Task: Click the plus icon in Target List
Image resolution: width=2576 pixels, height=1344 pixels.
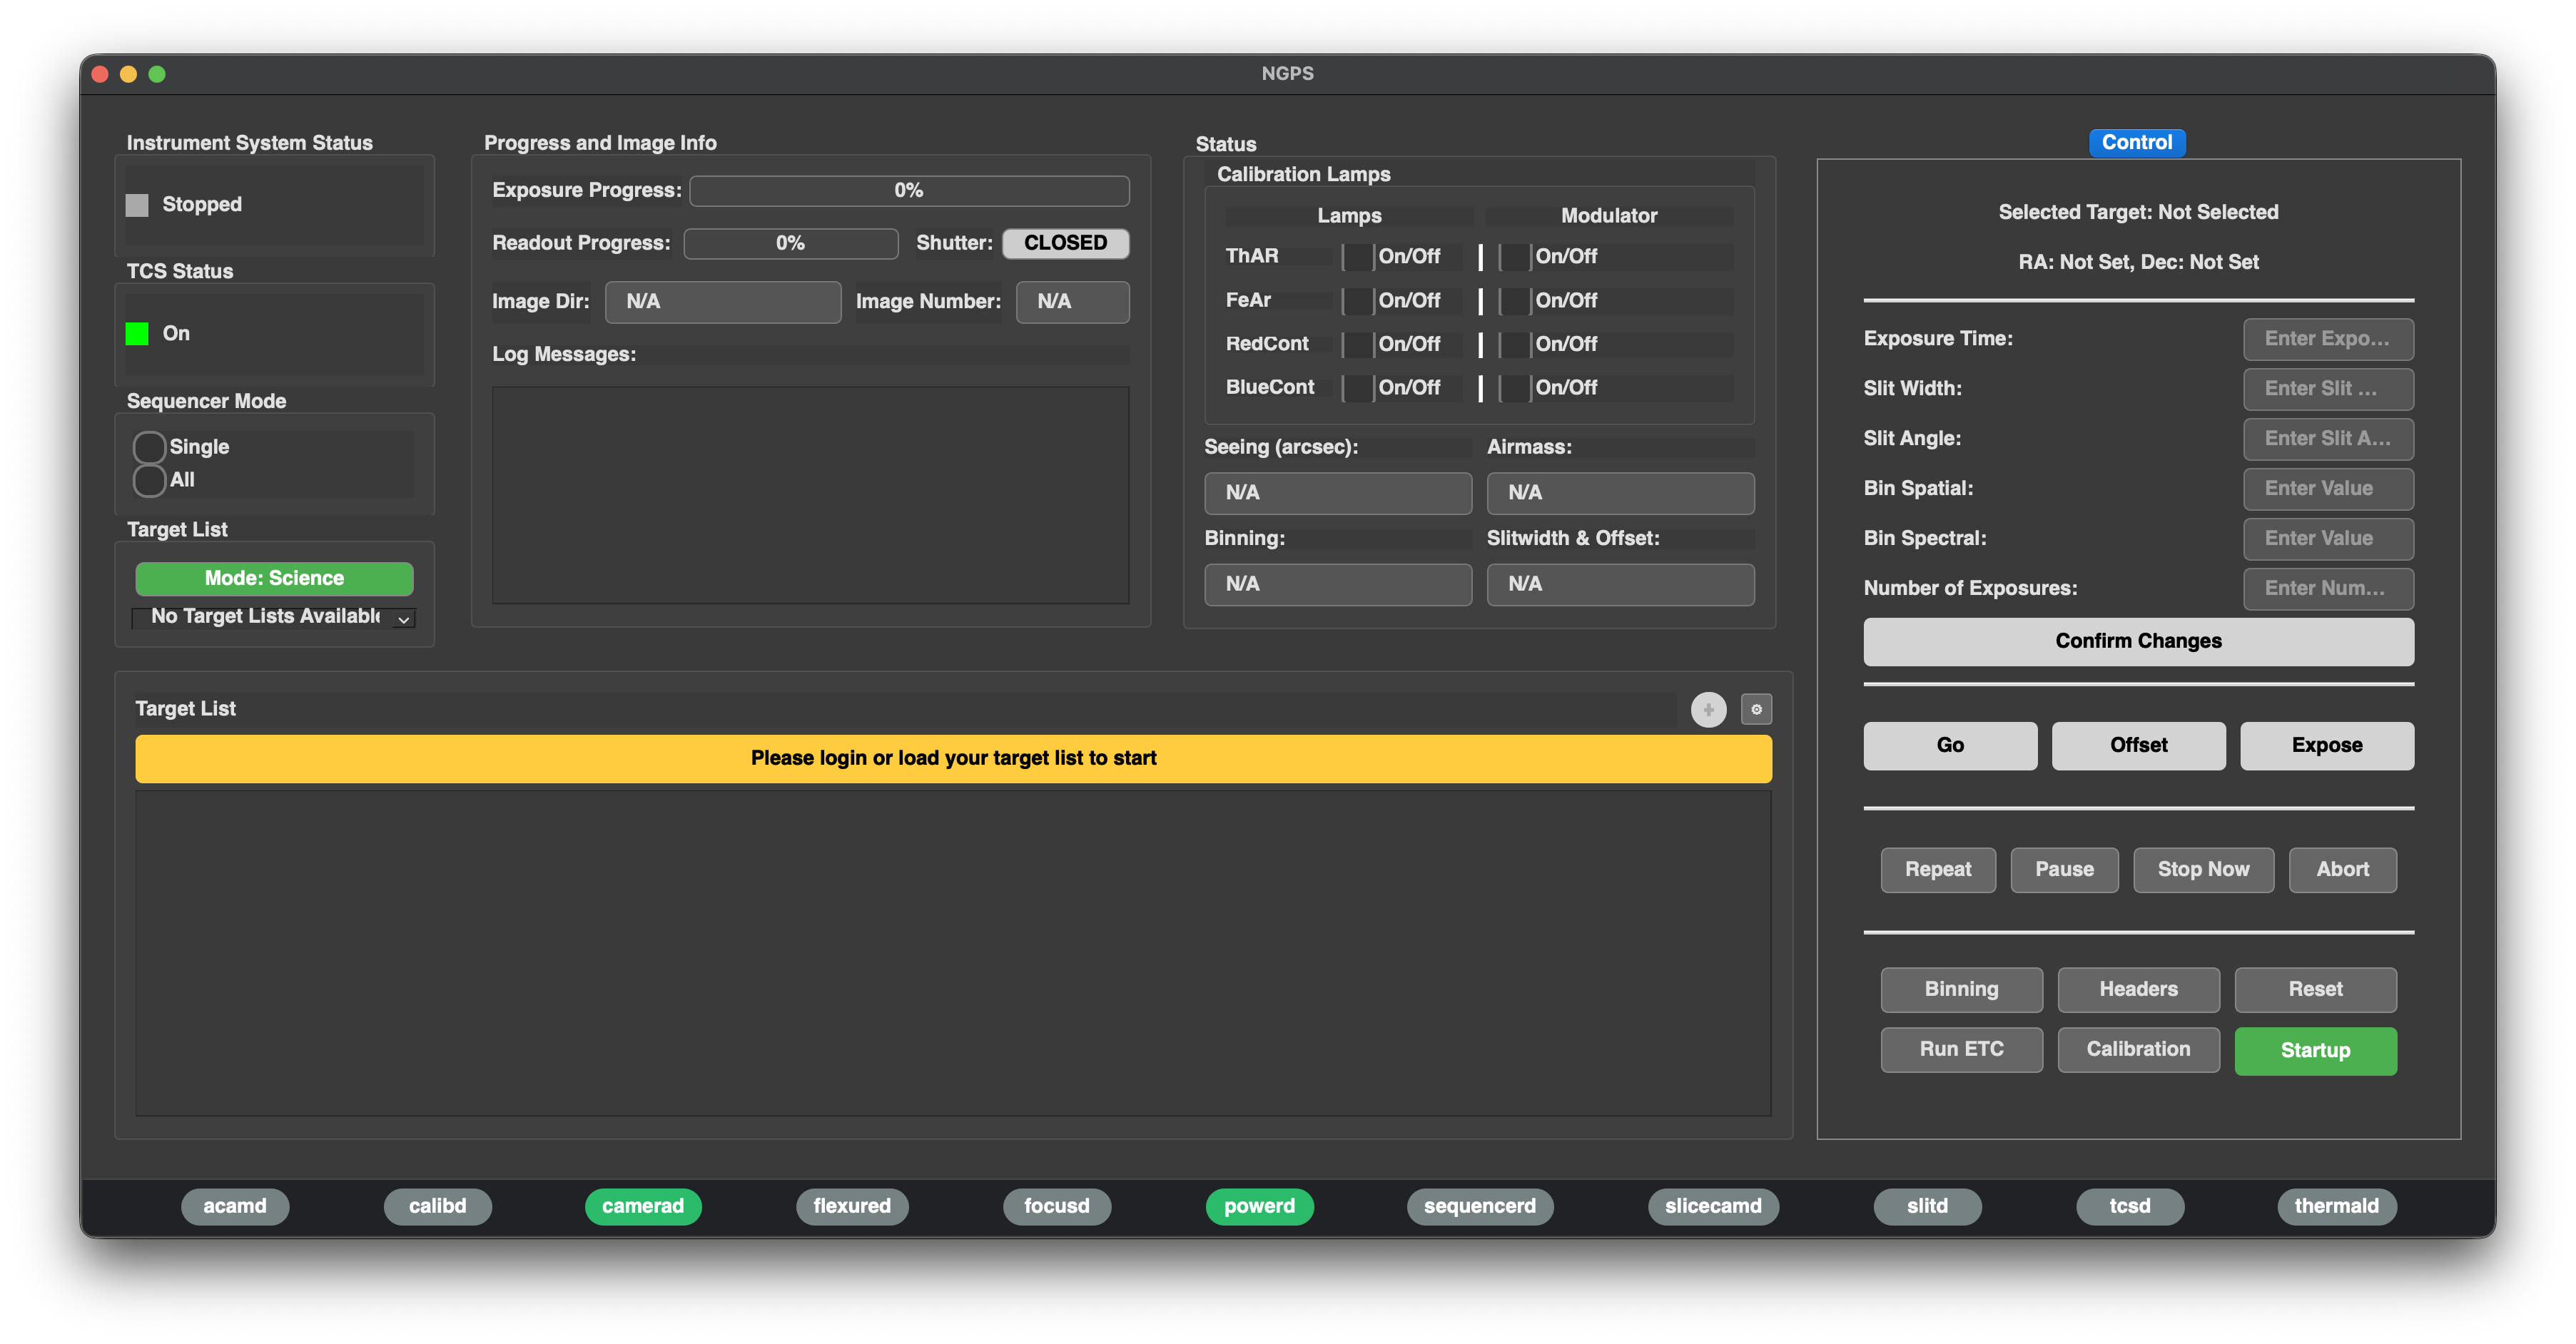Action: [1708, 709]
